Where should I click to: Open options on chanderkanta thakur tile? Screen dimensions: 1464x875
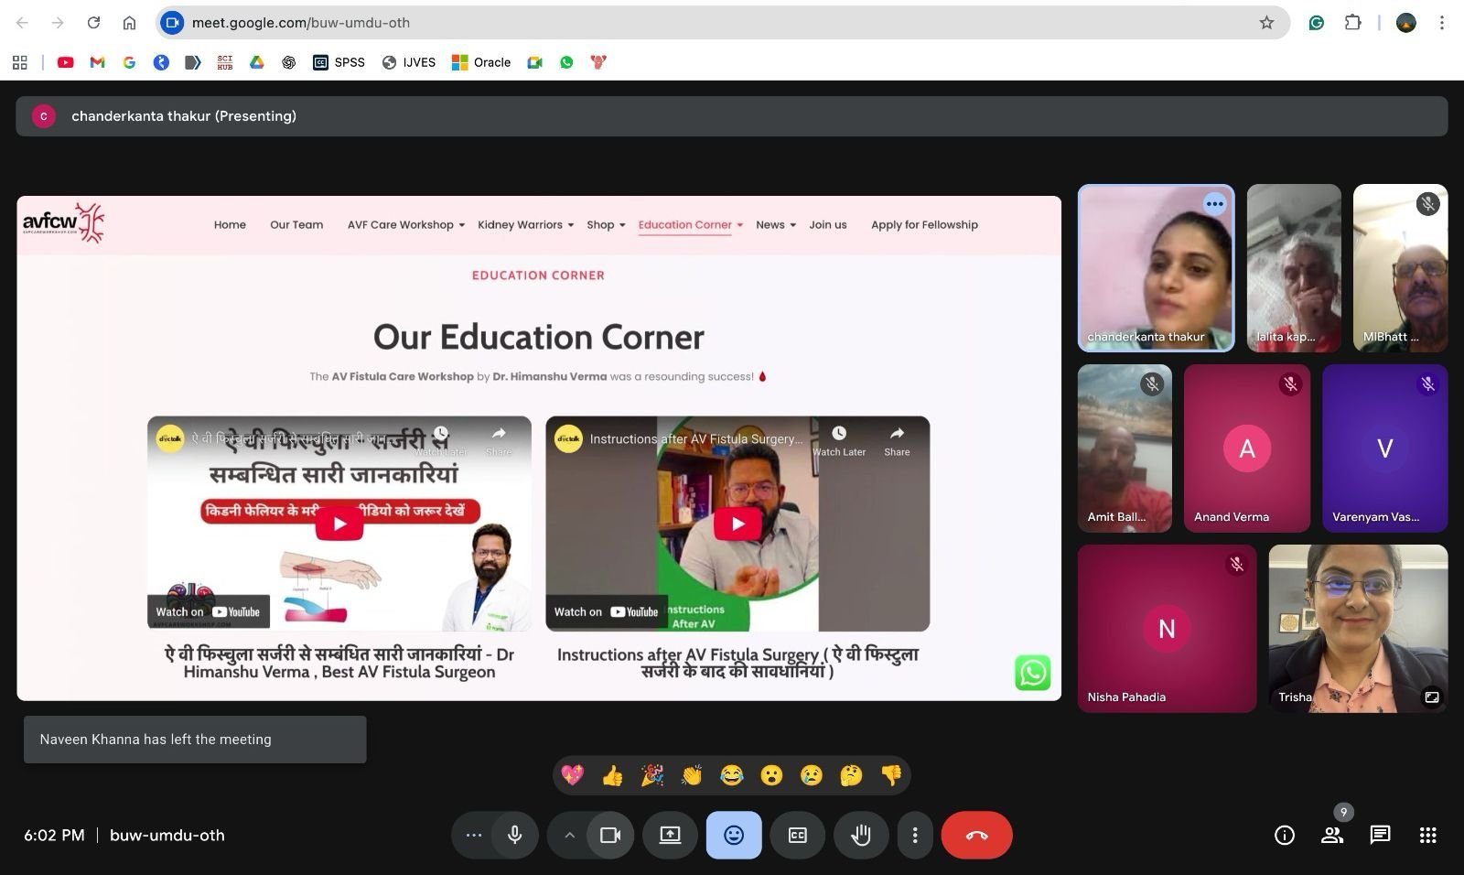(x=1214, y=204)
